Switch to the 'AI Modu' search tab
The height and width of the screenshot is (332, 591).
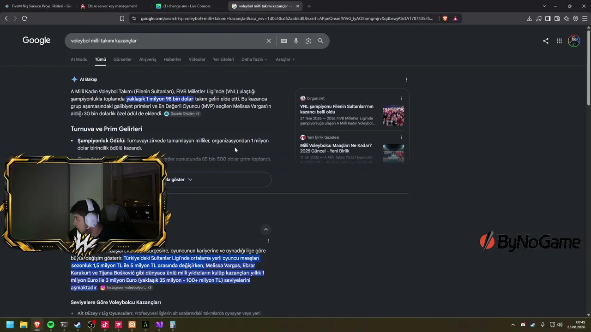79,59
